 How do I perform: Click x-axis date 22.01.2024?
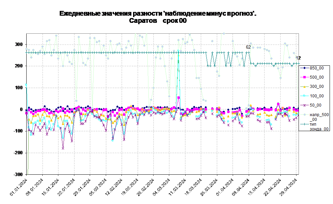(x=66, y=187)
